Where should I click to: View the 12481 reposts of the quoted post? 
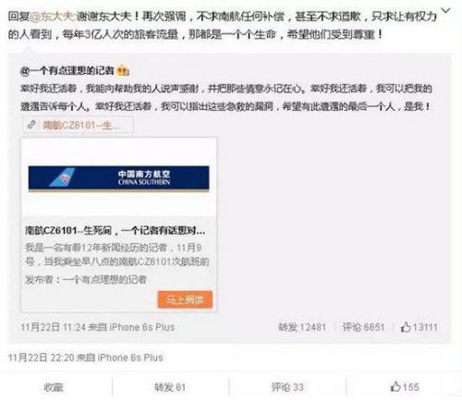302,327
